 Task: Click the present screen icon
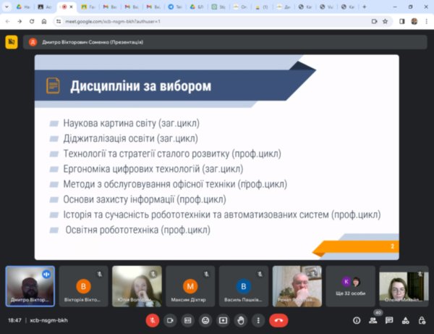223,320
